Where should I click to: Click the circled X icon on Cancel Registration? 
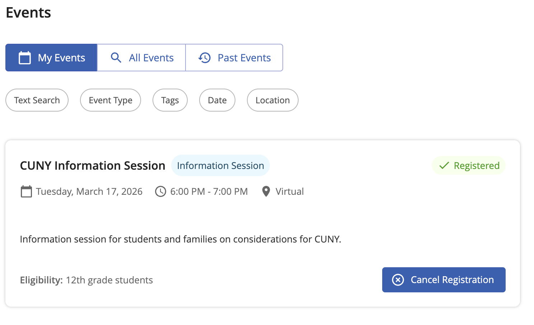tap(398, 280)
